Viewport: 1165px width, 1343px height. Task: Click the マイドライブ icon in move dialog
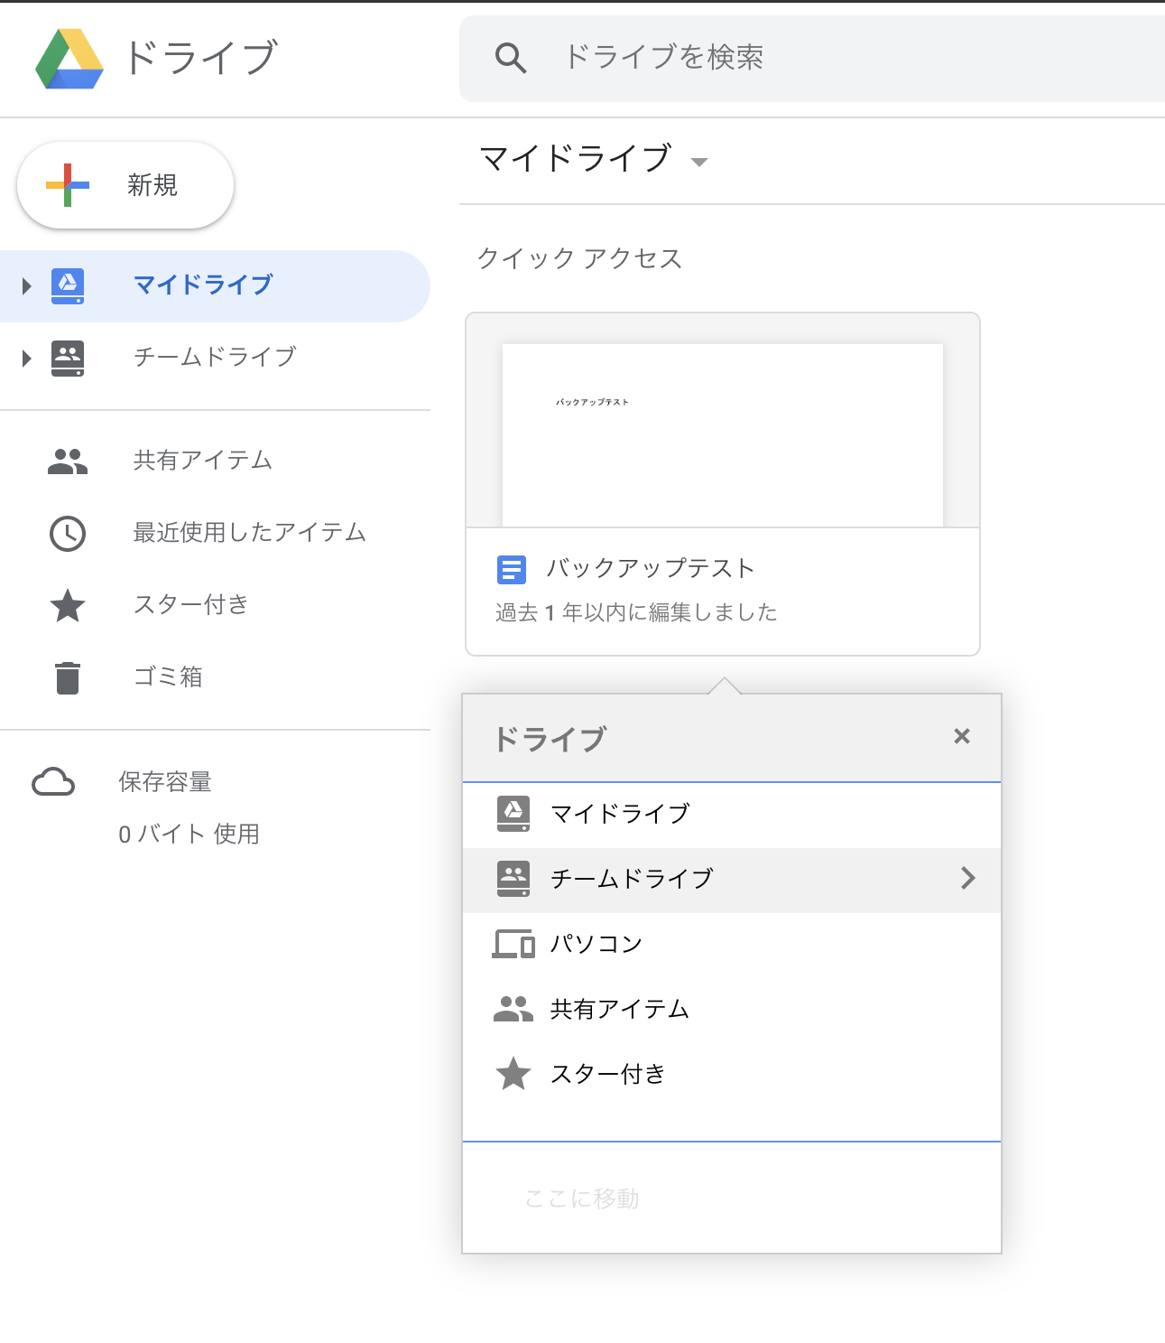click(513, 814)
